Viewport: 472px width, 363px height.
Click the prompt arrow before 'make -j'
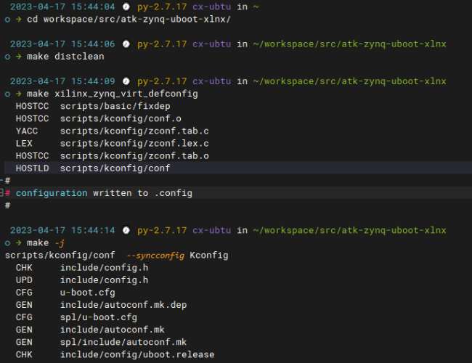pos(18,242)
